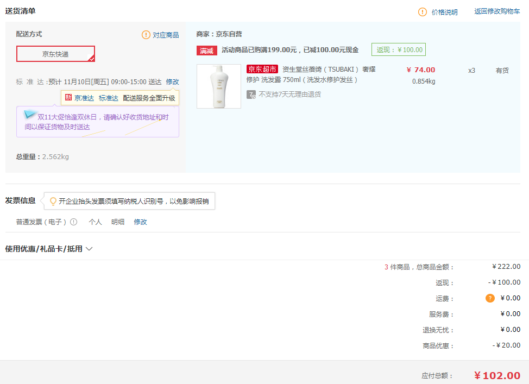Open the 资生堂丝蓓绮 product title
The image size is (529, 384).
tap(311, 74)
